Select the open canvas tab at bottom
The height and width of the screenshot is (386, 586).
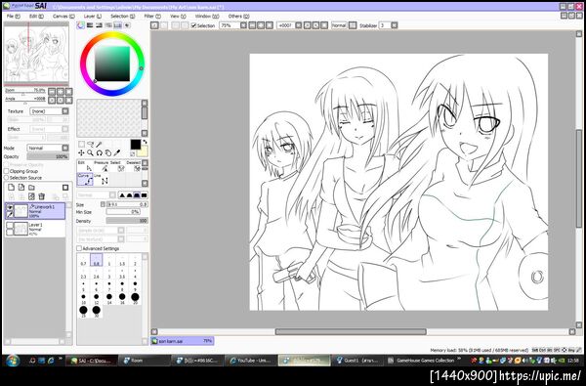point(183,341)
